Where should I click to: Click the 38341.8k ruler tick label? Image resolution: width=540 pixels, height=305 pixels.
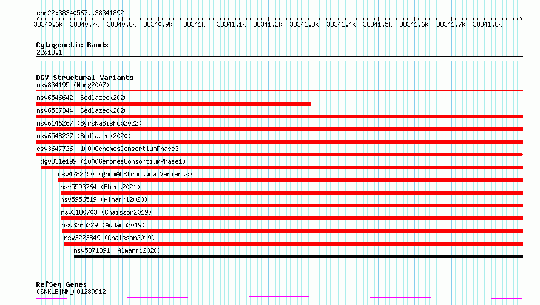coord(487,24)
